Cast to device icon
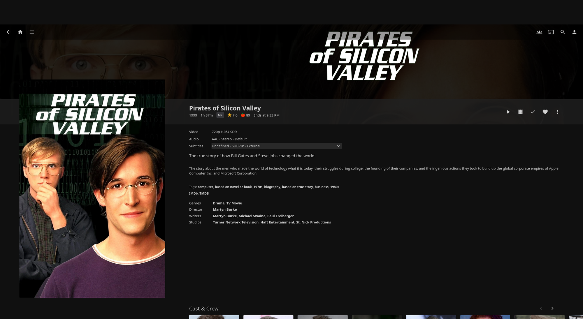583x319 pixels. 551,32
